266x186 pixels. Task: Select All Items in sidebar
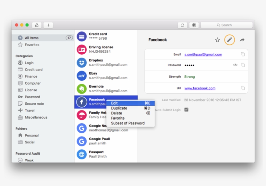click(43, 38)
